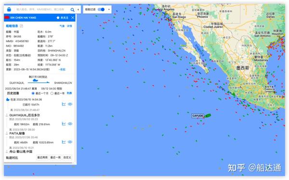
Task: Click the star follow icon in header
Action: 58,18
